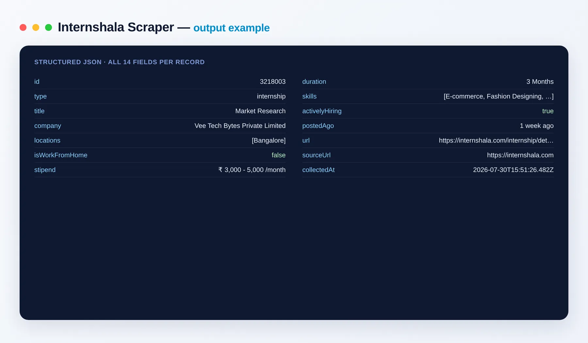The image size is (588, 343).
Task: Select the 'true' value
Action: tap(548, 111)
